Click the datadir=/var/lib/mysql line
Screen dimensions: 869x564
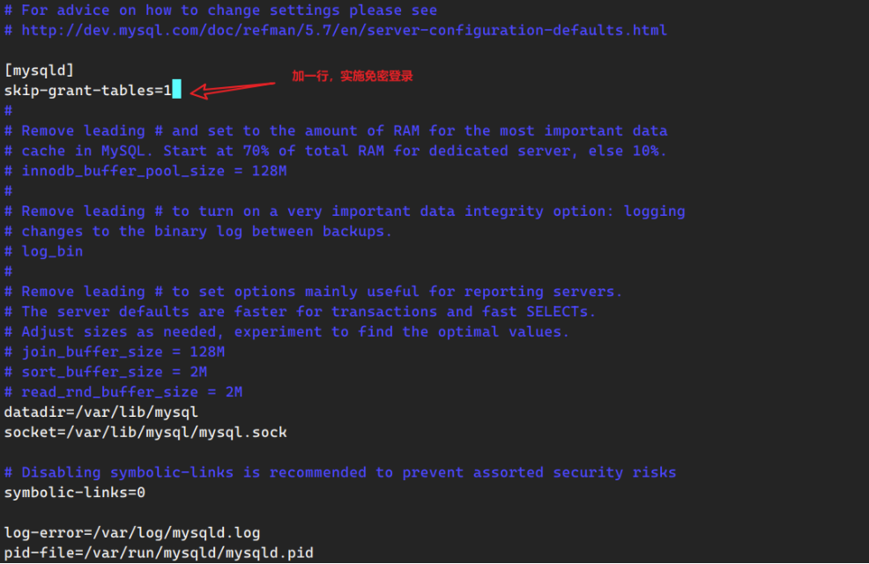pos(100,412)
